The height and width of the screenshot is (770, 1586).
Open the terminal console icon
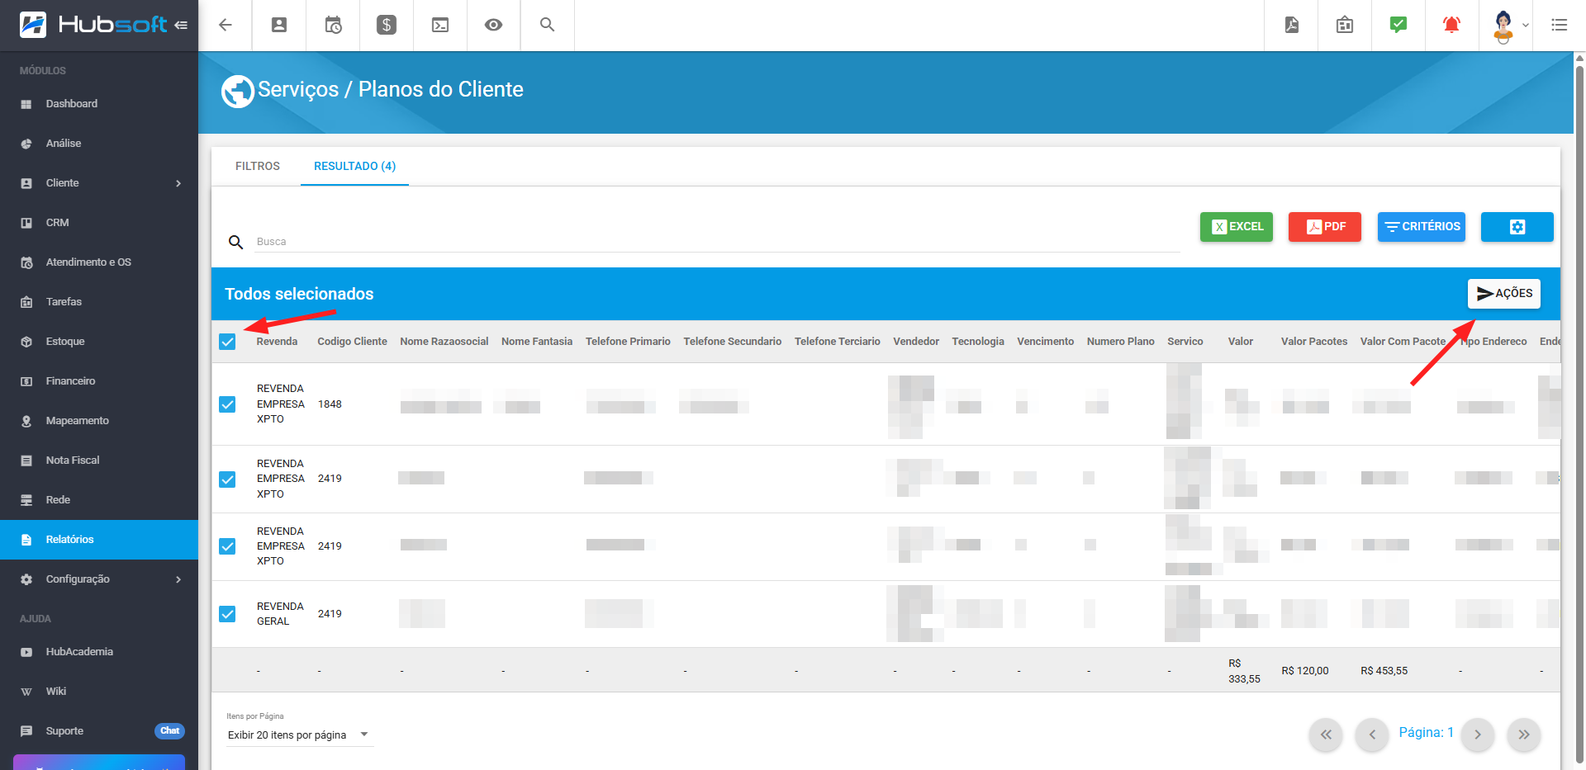(x=440, y=25)
